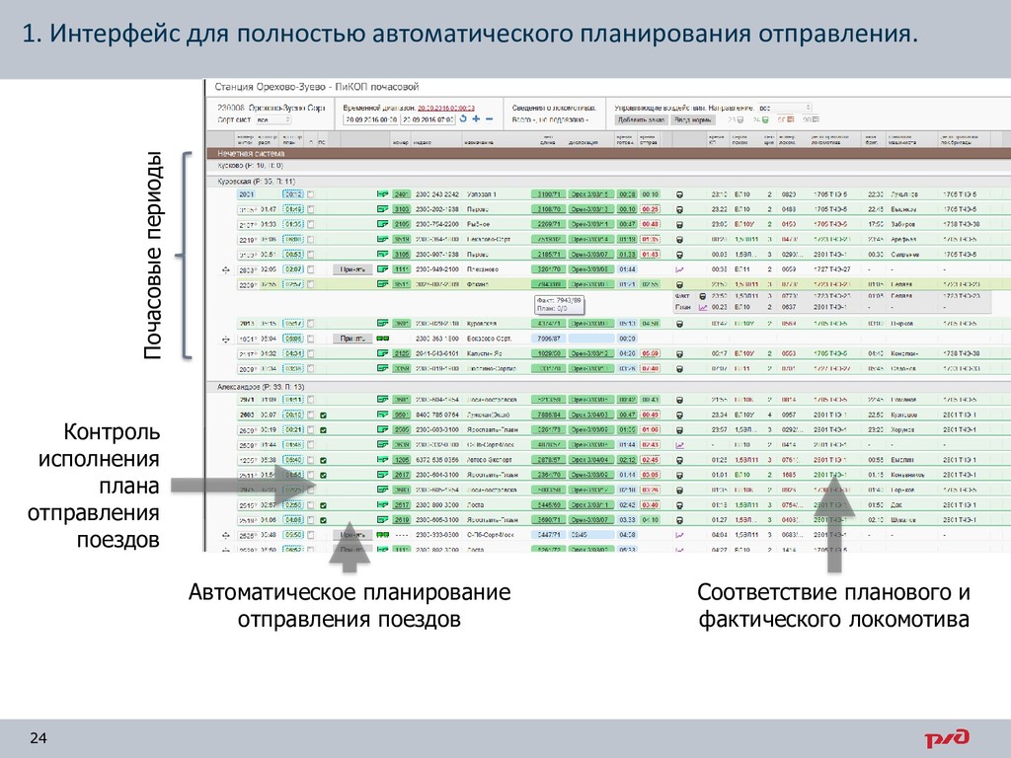Click index 2300 243 2242 in row 2401
The width and height of the screenshot is (1011, 758).
[437, 194]
